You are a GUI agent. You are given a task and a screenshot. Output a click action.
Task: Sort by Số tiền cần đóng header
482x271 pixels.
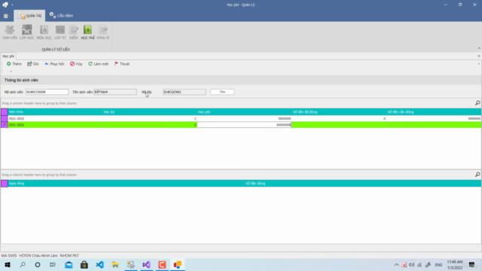[434, 112]
